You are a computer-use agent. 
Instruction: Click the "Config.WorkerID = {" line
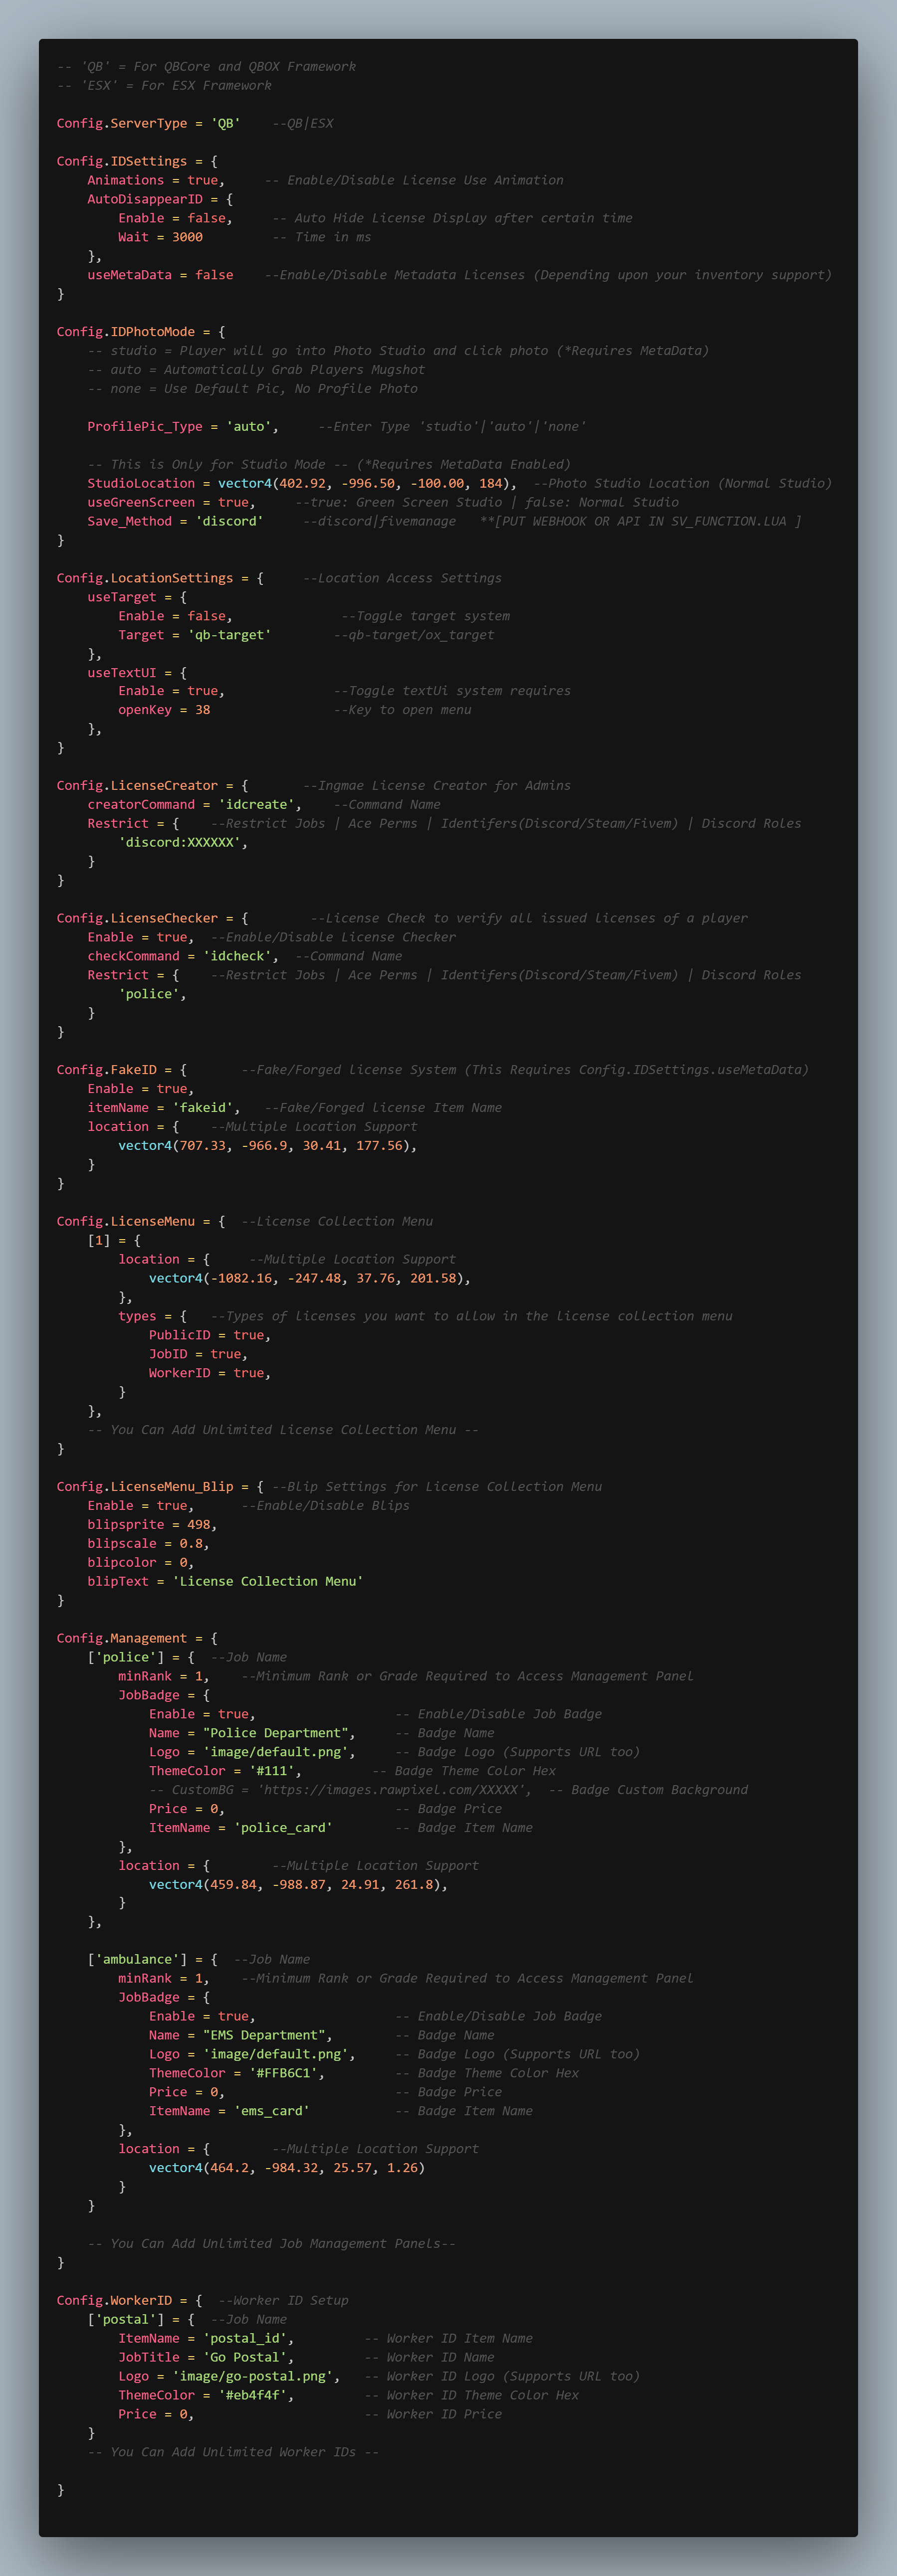pos(129,2302)
